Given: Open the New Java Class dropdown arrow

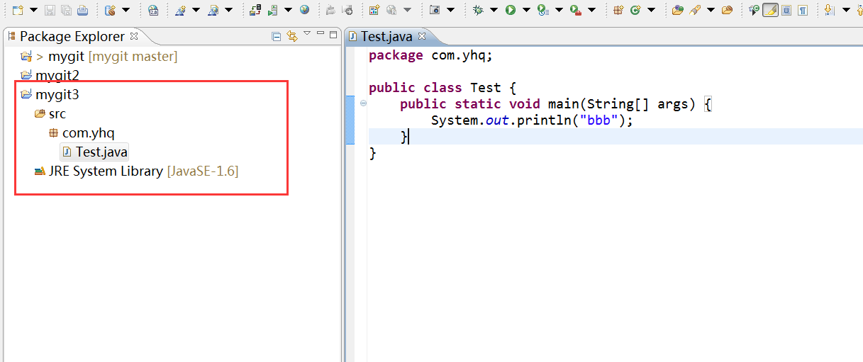Looking at the screenshot, I should (651, 10).
